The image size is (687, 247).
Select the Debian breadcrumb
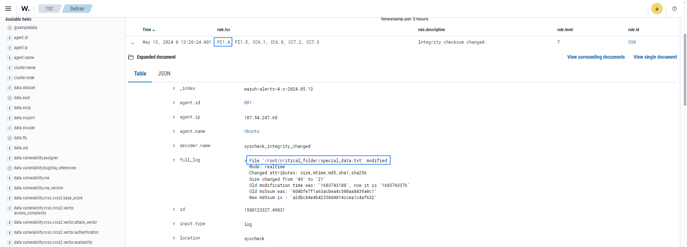pyautogui.click(x=77, y=9)
